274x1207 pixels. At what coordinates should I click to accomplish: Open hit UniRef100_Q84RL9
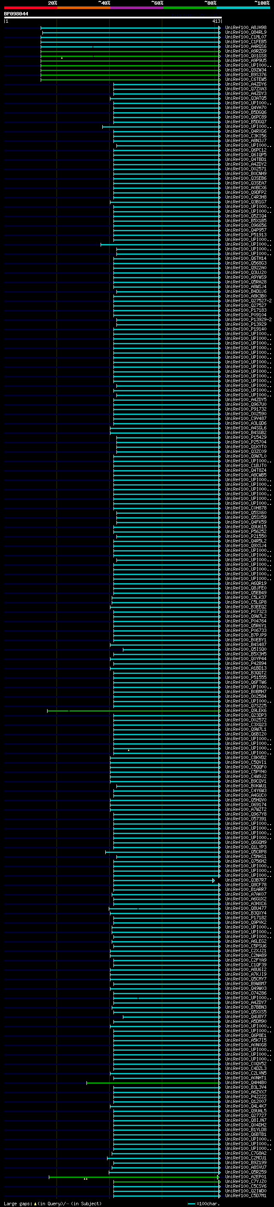point(245,33)
